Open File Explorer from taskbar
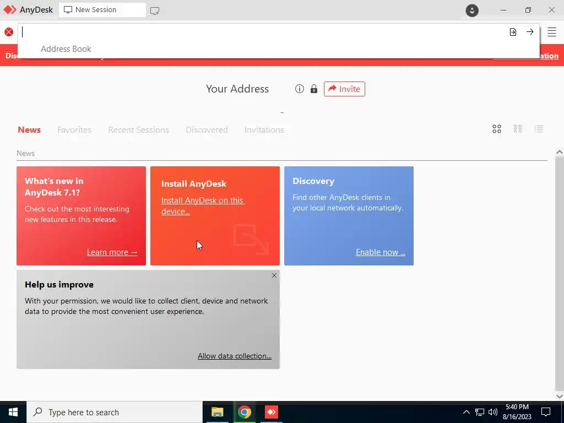Screen dimensions: 564x423 click(217, 412)
